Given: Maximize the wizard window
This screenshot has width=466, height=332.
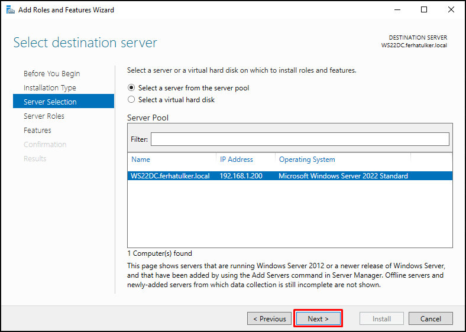Looking at the screenshot, I should click(x=424, y=9).
